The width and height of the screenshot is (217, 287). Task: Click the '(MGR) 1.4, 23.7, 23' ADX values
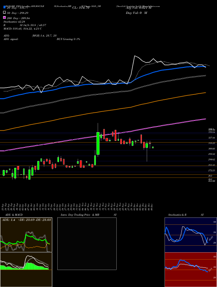coord(44,36)
